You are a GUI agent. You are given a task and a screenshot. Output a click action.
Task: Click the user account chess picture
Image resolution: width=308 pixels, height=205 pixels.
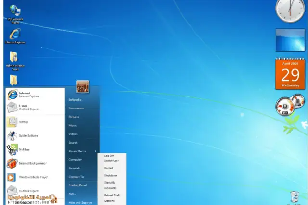point(82,86)
